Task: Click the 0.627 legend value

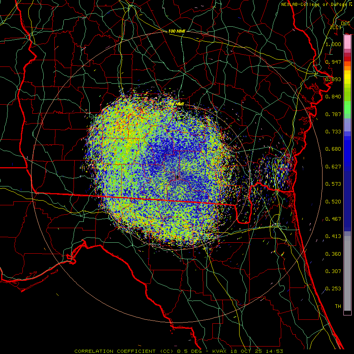Action: click(x=333, y=167)
